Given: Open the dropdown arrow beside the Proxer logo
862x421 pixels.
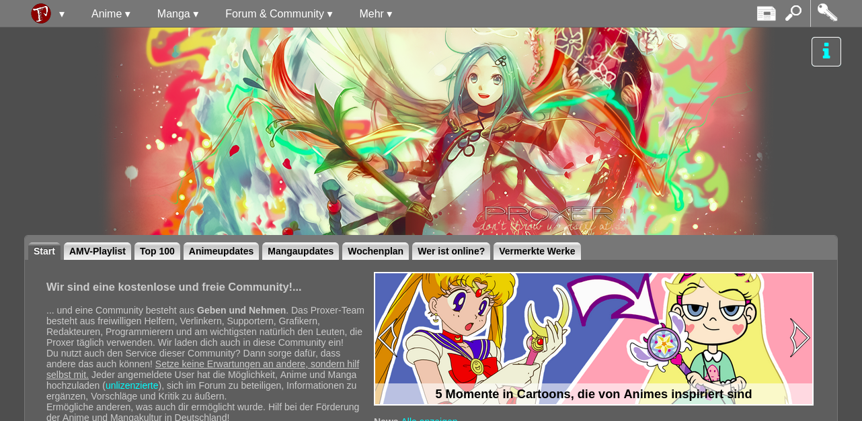Looking at the screenshot, I should pyautogui.click(x=62, y=14).
